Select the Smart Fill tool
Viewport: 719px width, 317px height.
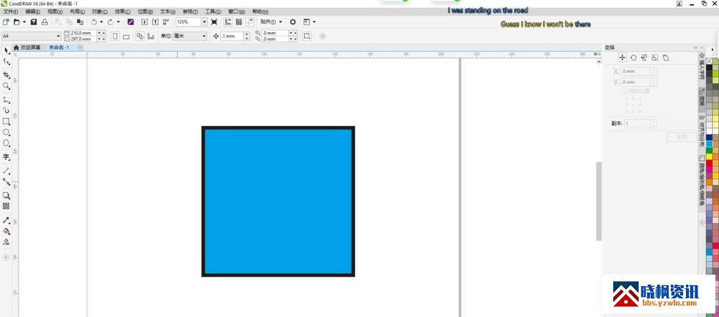point(6,242)
